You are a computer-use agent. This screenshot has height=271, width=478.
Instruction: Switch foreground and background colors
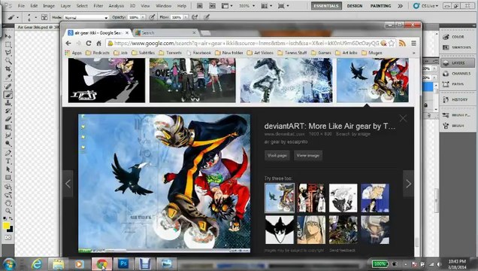[x=11, y=219]
